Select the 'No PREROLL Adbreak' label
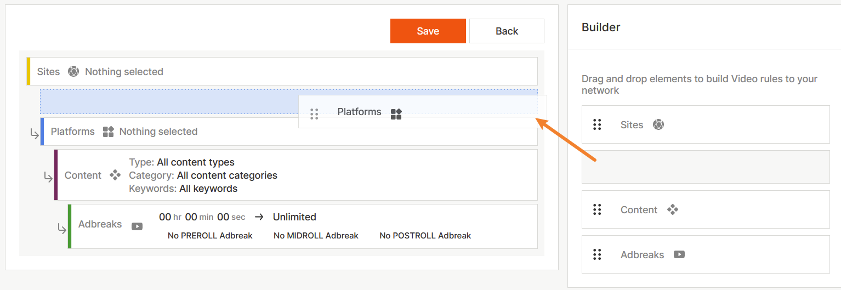This screenshot has width=841, height=290. pos(210,236)
